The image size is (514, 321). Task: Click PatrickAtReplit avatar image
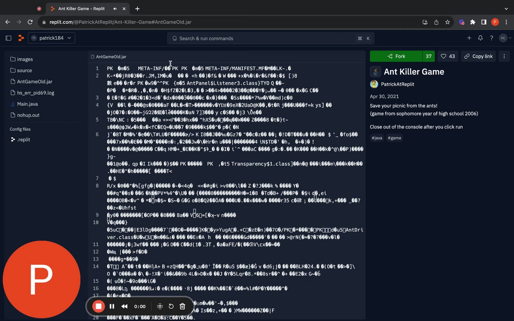point(374,84)
